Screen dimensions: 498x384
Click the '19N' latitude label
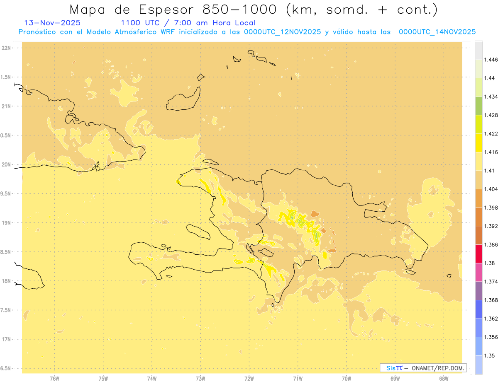[6, 223]
